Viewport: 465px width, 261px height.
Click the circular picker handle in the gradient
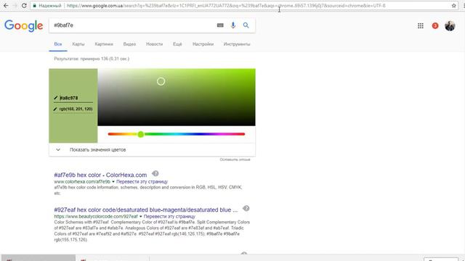coord(161,81)
